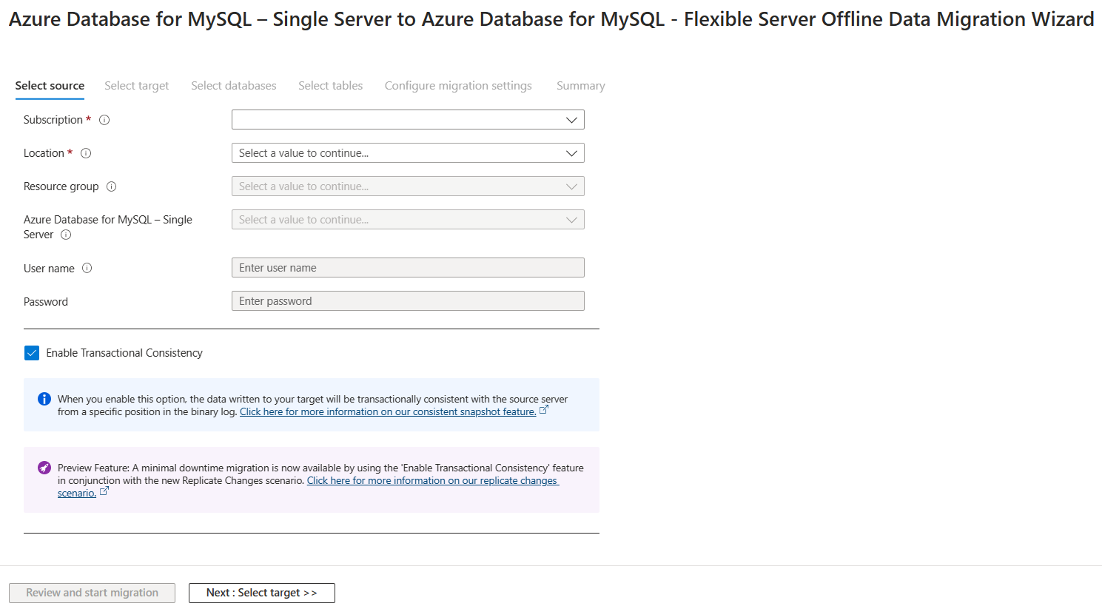Click the Resource group info icon

(112, 186)
